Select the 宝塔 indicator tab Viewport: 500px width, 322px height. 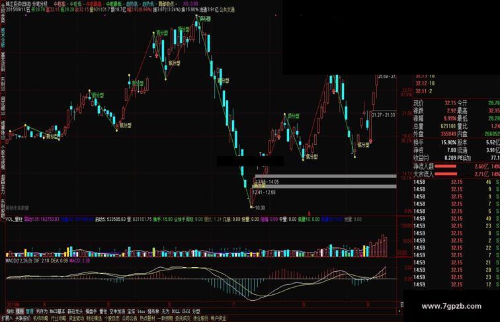[131, 311]
